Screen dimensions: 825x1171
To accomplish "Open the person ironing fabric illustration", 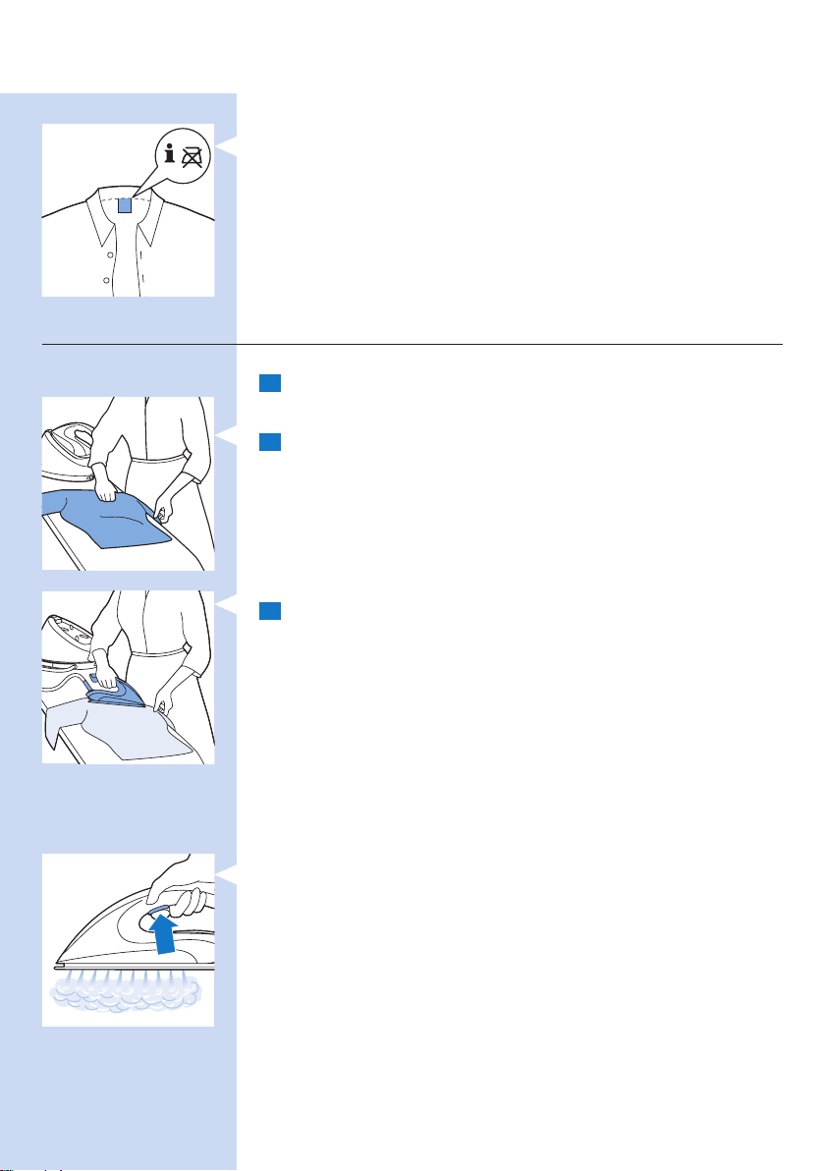I will [x=128, y=678].
